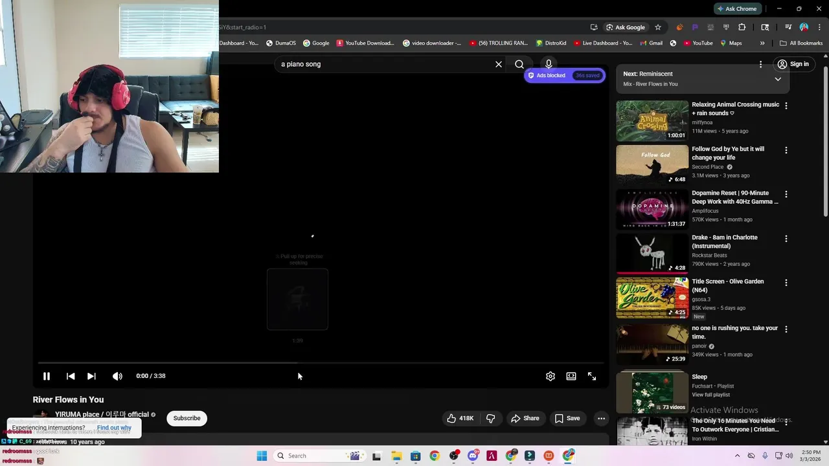
Task: Skip to the previous video
Action: click(71, 376)
